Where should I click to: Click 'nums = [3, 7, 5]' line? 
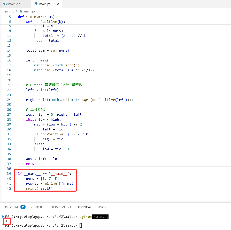42,179
